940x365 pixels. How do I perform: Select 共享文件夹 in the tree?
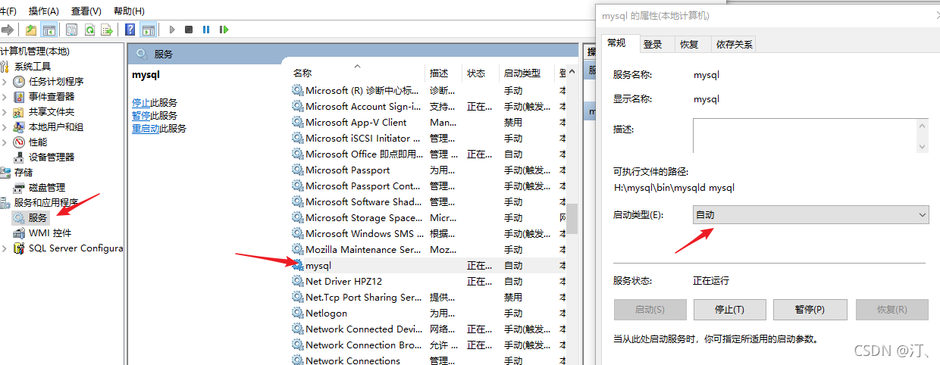tap(52, 111)
